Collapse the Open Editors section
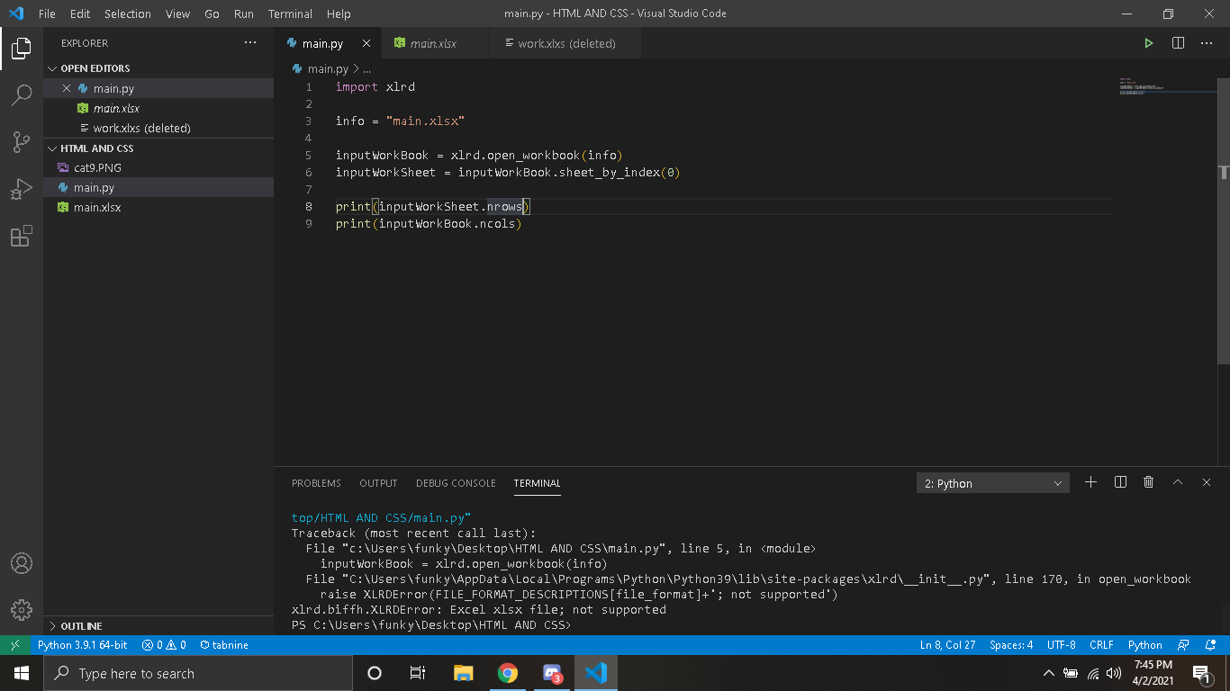Viewport: 1230px width, 691px height. 95,68
